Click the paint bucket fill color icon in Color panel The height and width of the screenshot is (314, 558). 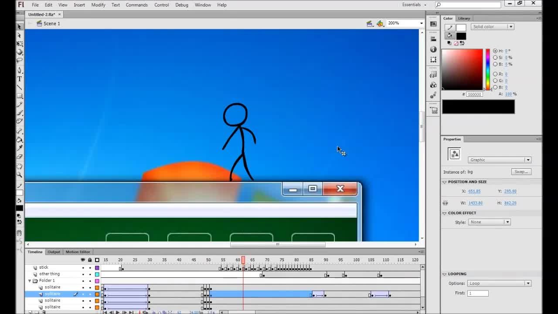click(450, 36)
